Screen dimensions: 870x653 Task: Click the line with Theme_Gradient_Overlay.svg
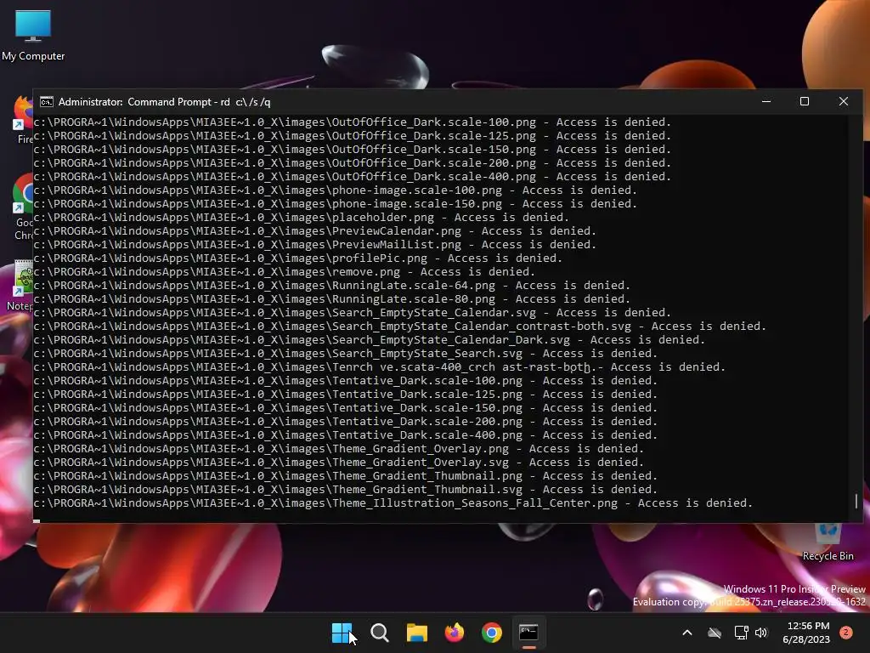tap(338, 462)
